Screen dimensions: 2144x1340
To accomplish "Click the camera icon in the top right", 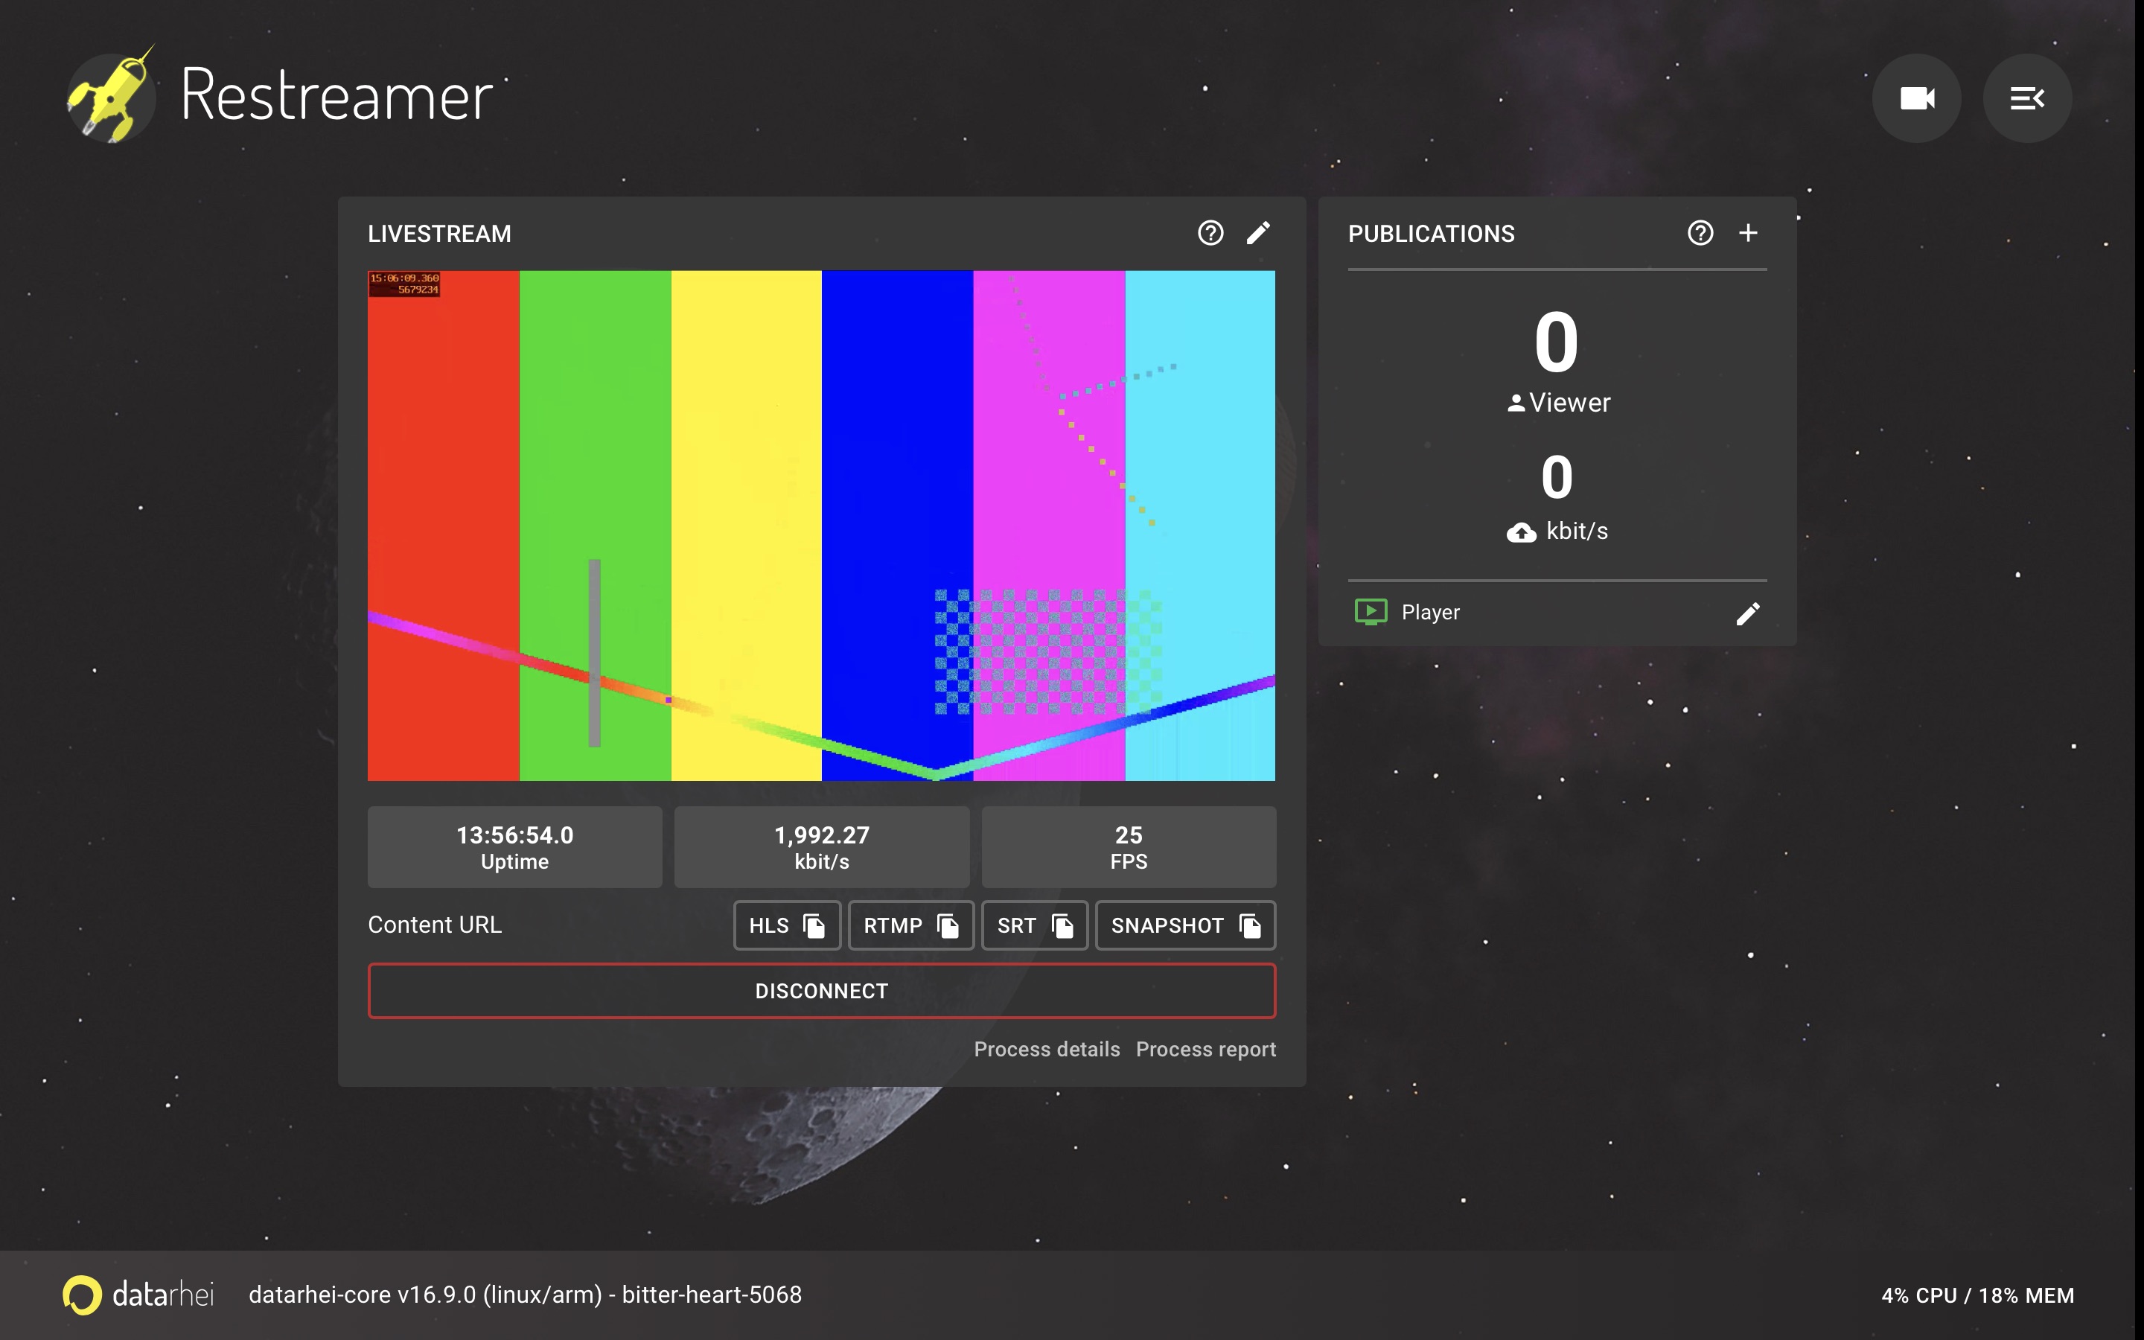I will click(1916, 98).
